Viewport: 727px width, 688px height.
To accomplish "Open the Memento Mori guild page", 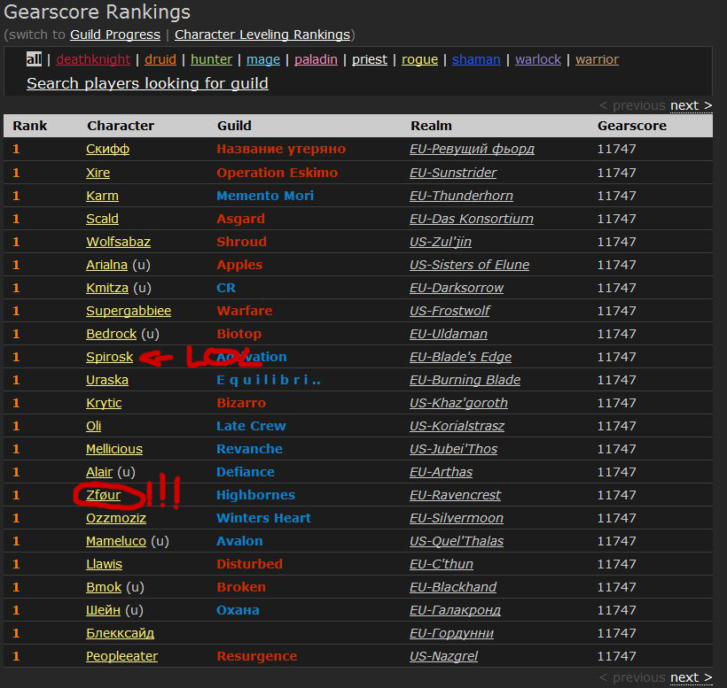I will tap(265, 196).
